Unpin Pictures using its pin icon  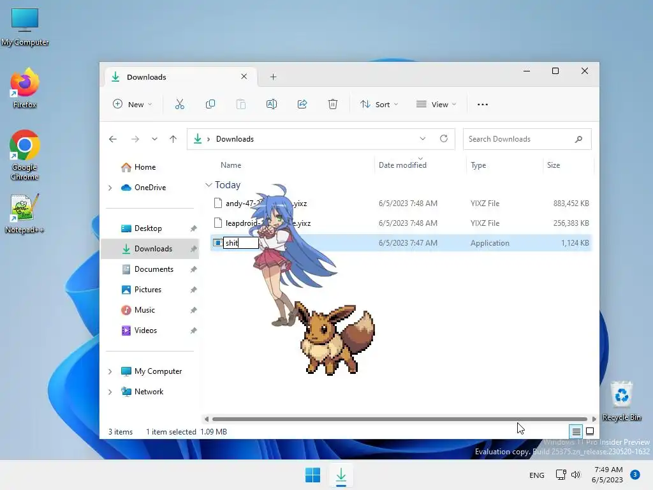click(194, 290)
